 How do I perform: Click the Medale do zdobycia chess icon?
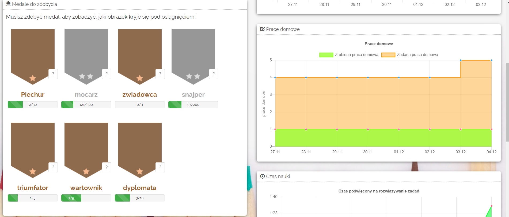[8, 4]
